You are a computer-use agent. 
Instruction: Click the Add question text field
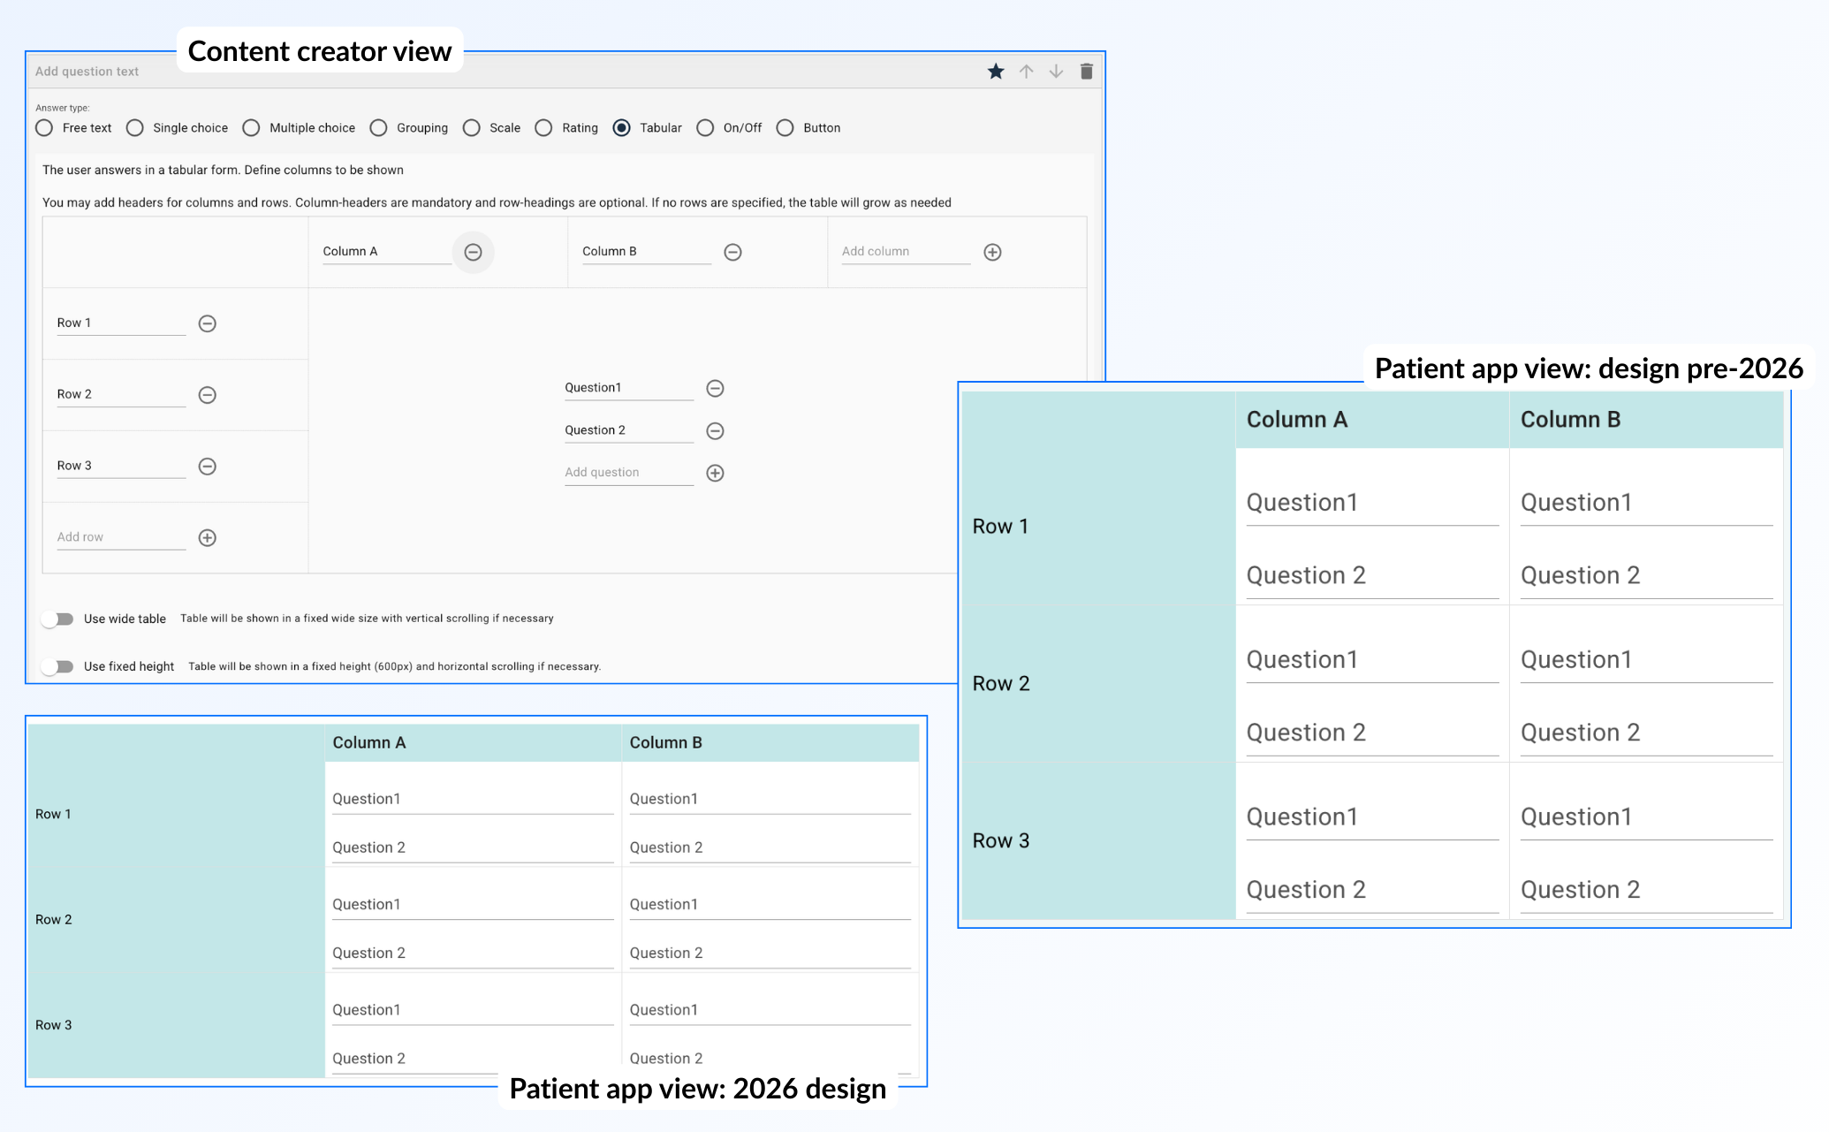coord(87,72)
